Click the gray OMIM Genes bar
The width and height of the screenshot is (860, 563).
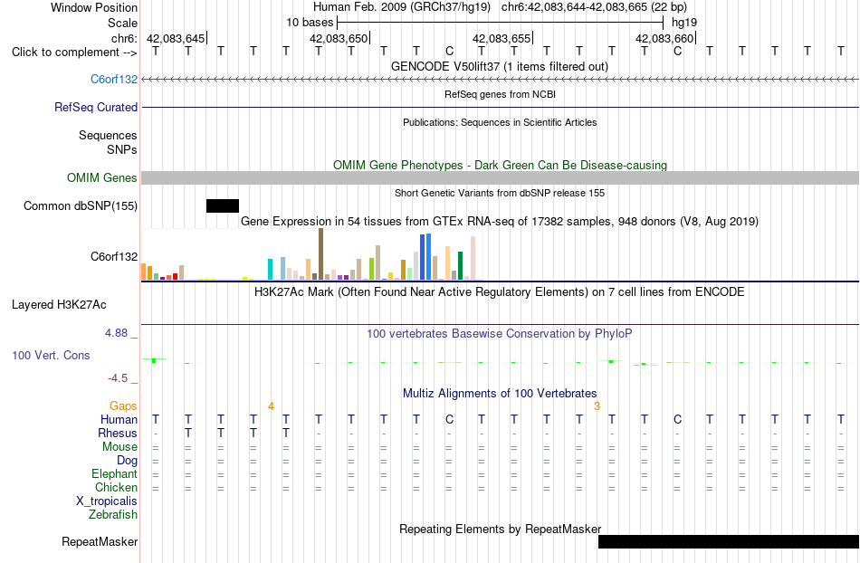501,177
